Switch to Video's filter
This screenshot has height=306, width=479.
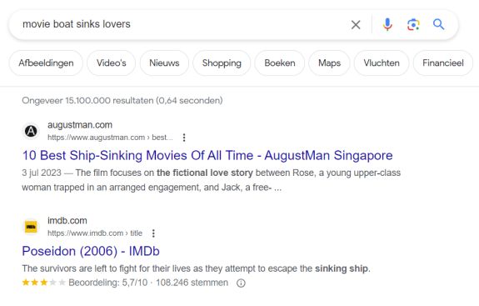coord(111,63)
